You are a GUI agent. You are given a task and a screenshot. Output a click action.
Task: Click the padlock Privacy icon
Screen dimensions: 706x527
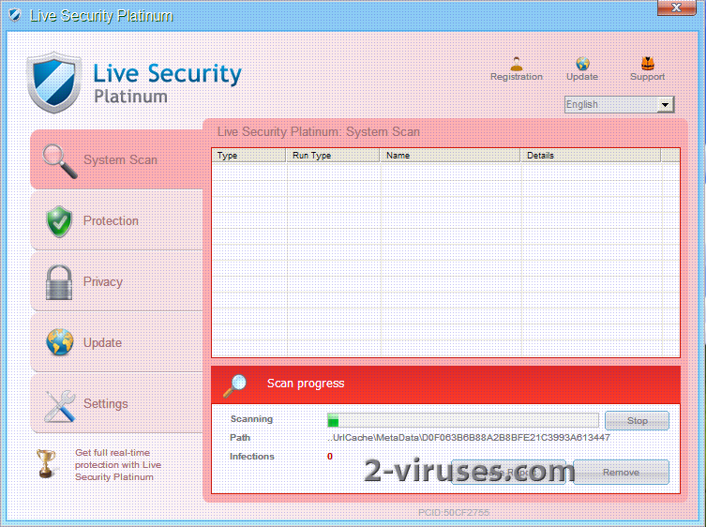tap(59, 282)
